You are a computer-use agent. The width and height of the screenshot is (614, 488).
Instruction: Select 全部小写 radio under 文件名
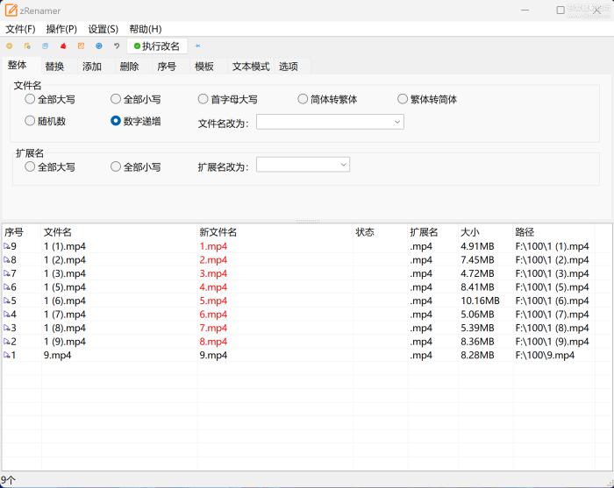(116, 99)
